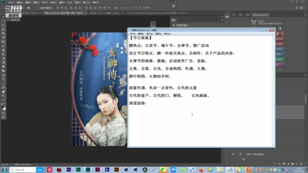Toggle 显示变换控件 checkbox

coord(38,8)
